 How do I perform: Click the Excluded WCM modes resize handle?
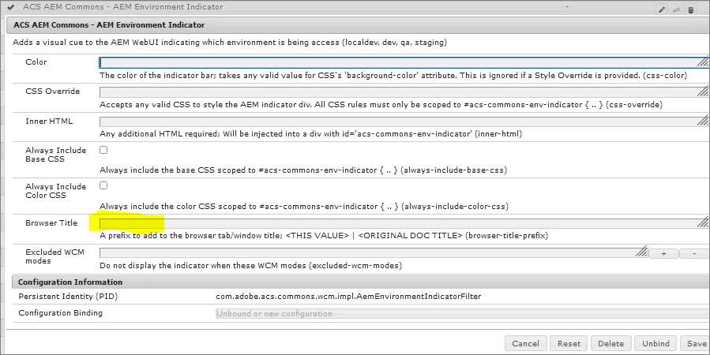point(641,252)
